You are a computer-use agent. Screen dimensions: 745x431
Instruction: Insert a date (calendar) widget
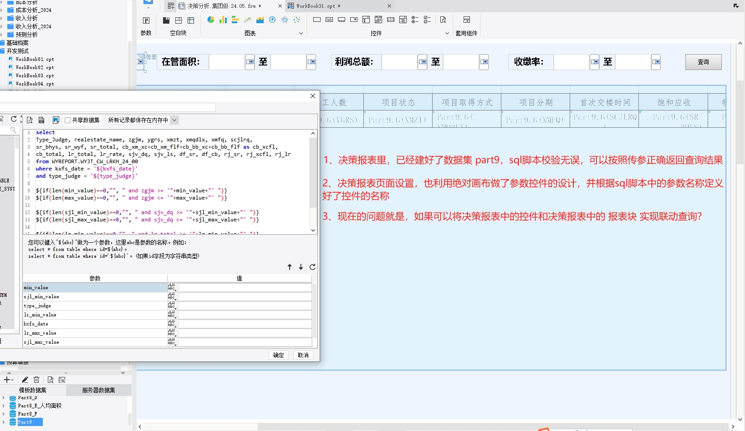[378, 20]
